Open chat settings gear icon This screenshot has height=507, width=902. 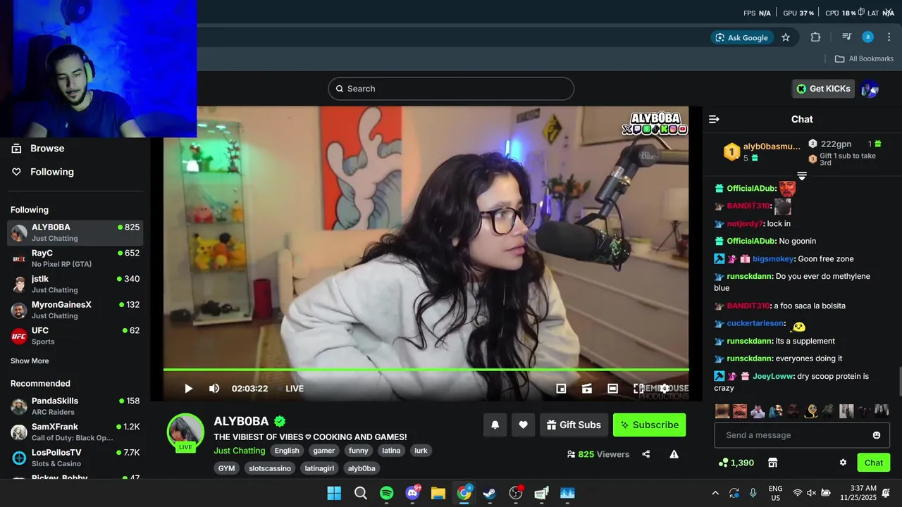click(x=843, y=463)
